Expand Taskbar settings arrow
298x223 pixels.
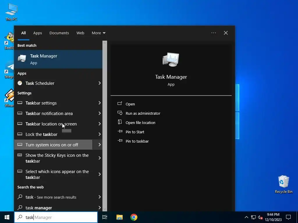100,103
